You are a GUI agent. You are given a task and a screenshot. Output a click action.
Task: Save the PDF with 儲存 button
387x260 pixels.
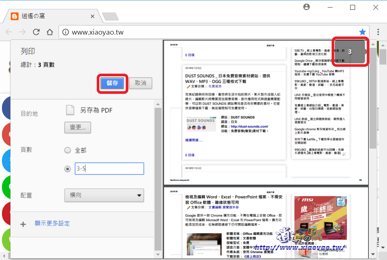coord(112,83)
